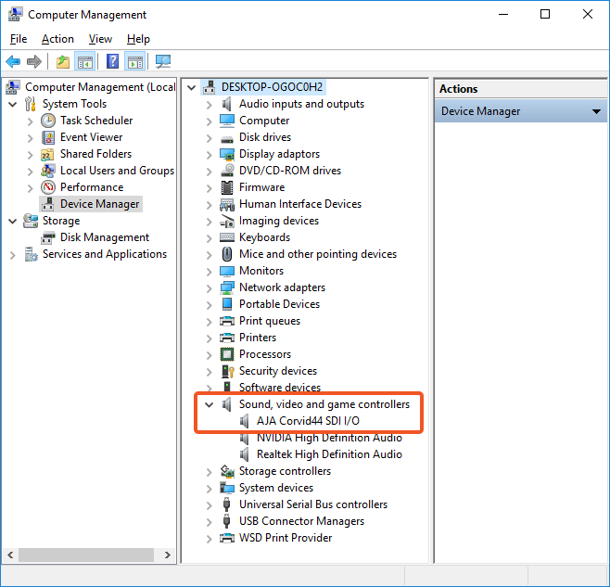Click Performance in the System Tools tree
The image size is (610, 587).
91,187
